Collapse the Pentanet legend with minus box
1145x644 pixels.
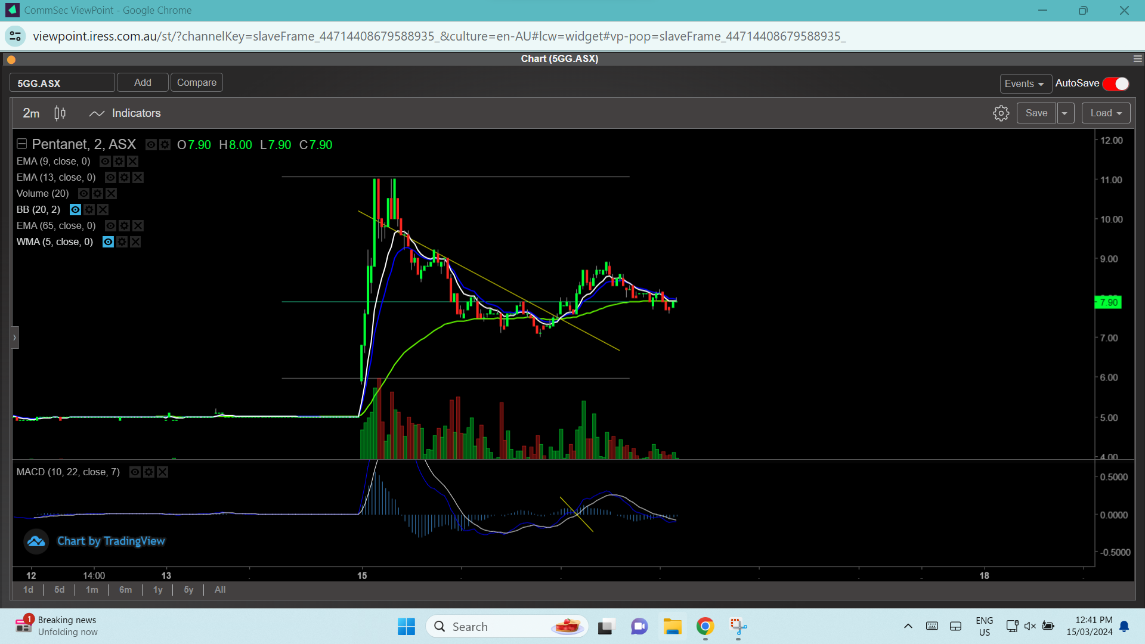click(x=22, y=144)
